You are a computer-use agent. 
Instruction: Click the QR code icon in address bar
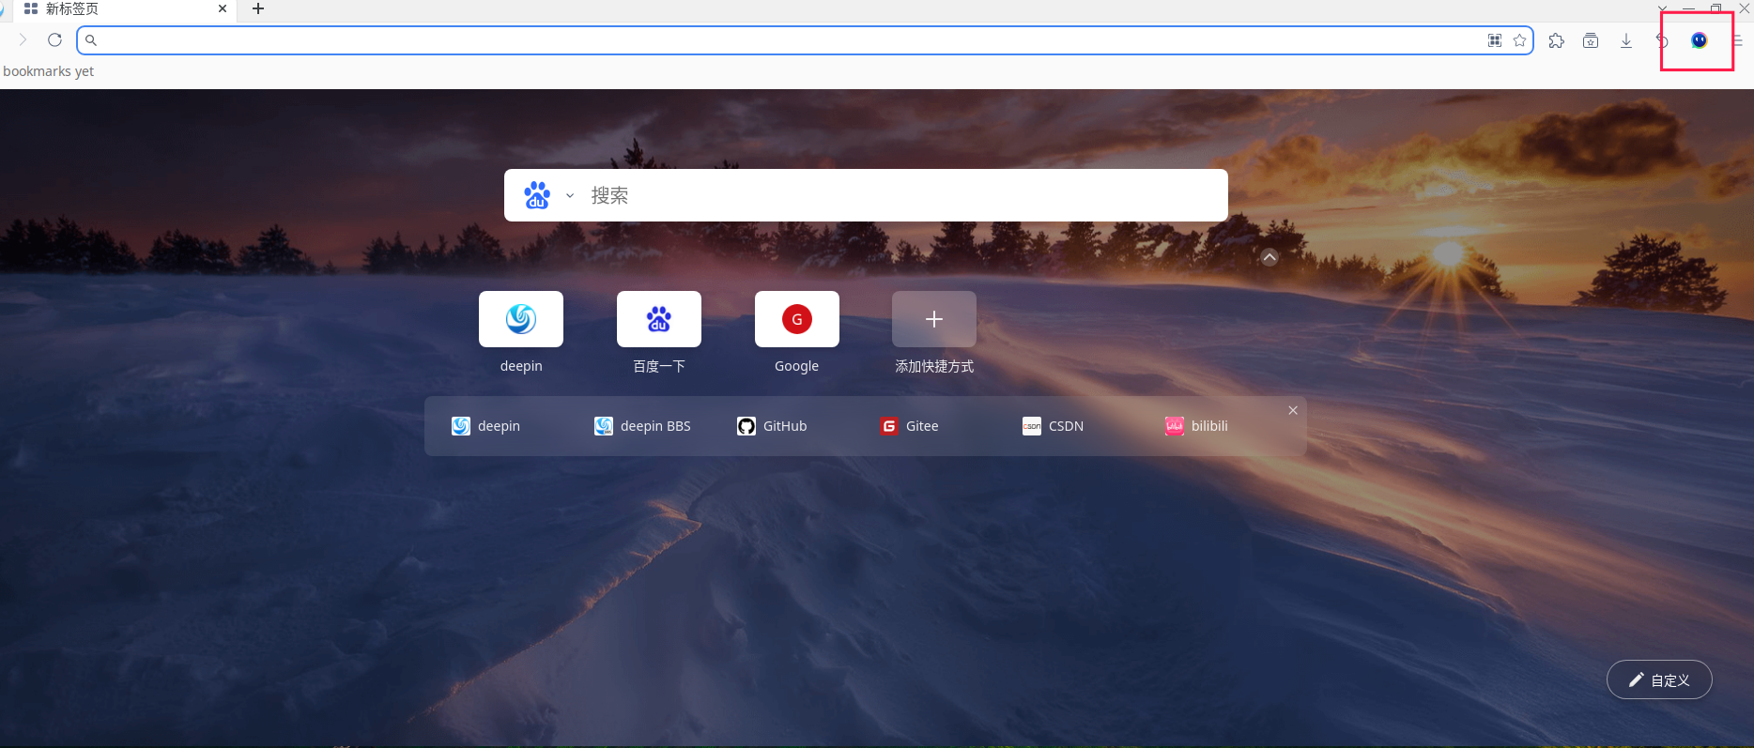coord(1495,40)
